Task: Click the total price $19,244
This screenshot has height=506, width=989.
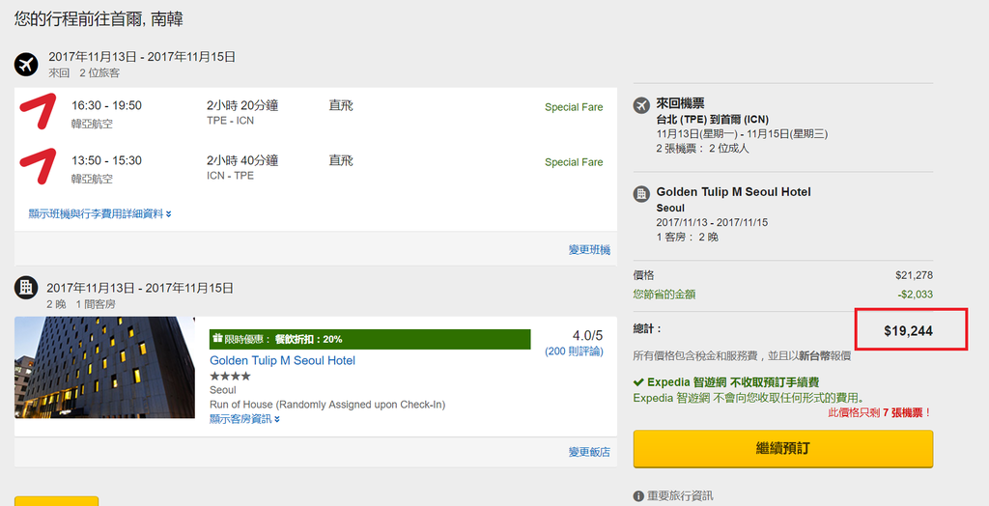Action: [908, 331]
